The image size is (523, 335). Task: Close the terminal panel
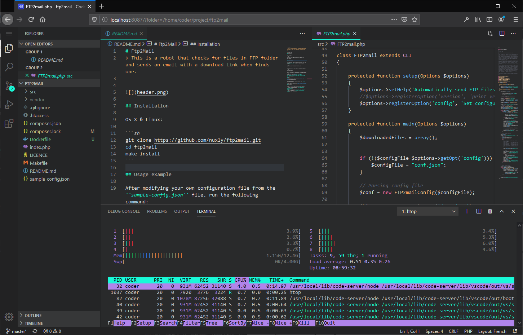pos(513,211)
